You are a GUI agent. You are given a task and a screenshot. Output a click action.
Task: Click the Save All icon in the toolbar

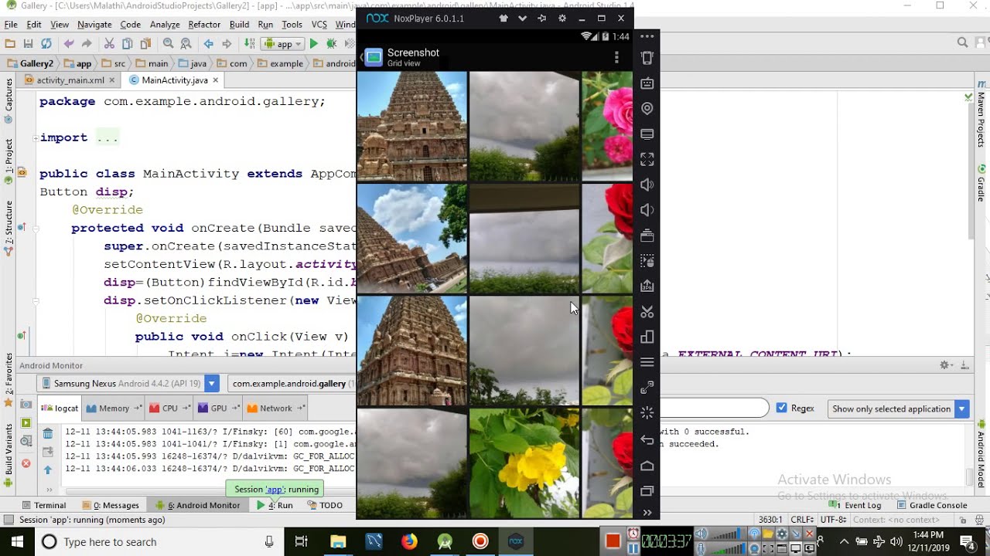28,44
